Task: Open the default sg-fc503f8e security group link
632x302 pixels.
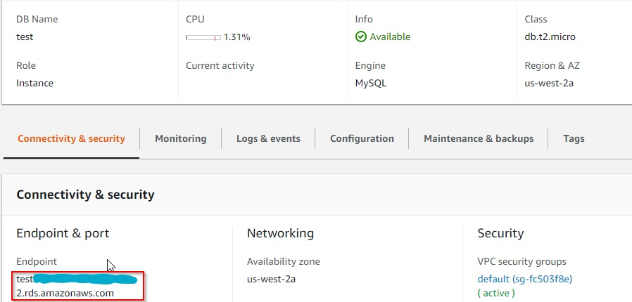Action: (x=525, y=279)
